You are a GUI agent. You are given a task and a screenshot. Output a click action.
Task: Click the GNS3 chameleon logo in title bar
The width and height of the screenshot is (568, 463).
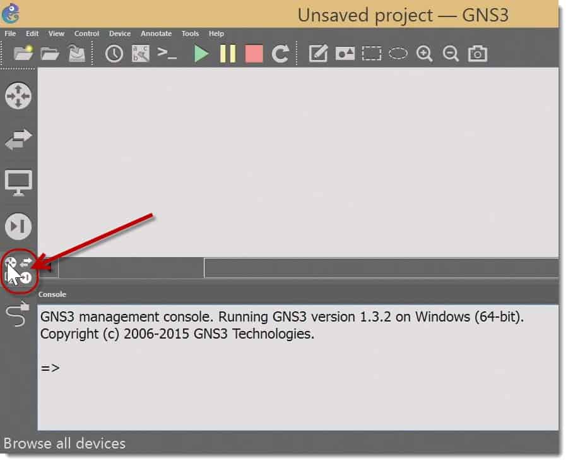point(11,13)
